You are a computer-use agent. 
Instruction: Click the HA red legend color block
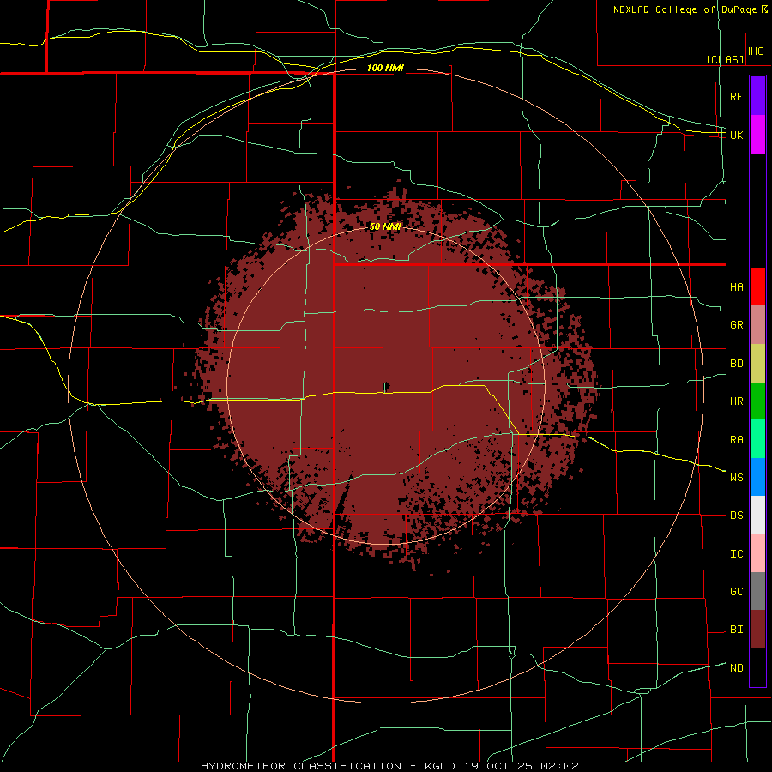click(x=757, y=286)
